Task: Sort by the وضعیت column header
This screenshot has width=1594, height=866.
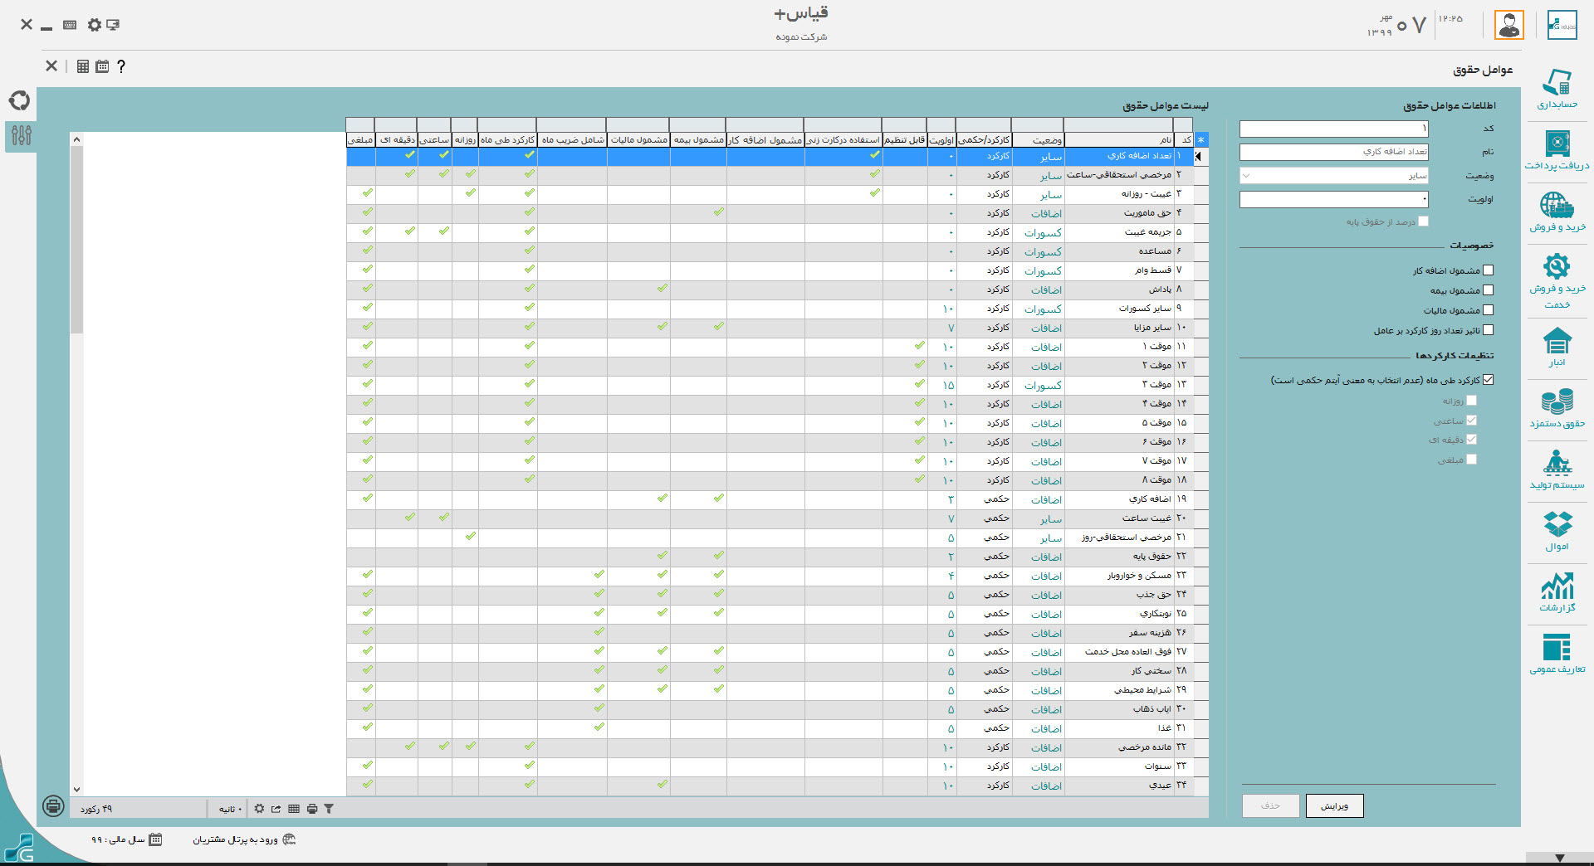Action: [1038, 140]
